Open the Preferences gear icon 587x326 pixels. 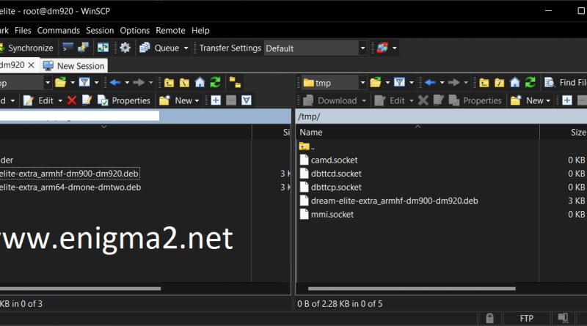(125, 48)
